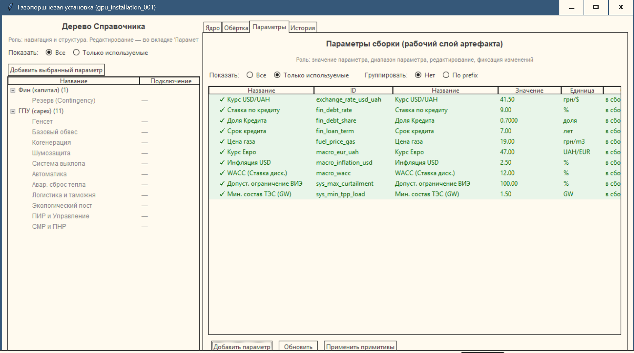This screenshot has height=353, width=634.
Task: Enable grouping 'По prefix'
Action: coord(446,75)
